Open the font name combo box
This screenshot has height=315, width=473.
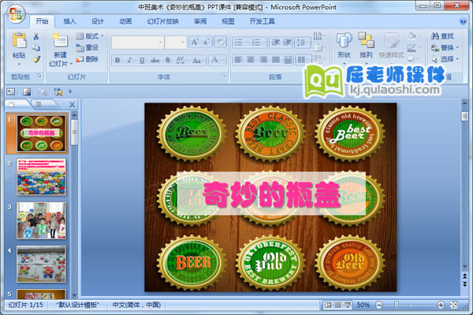[x=137, y=43]
